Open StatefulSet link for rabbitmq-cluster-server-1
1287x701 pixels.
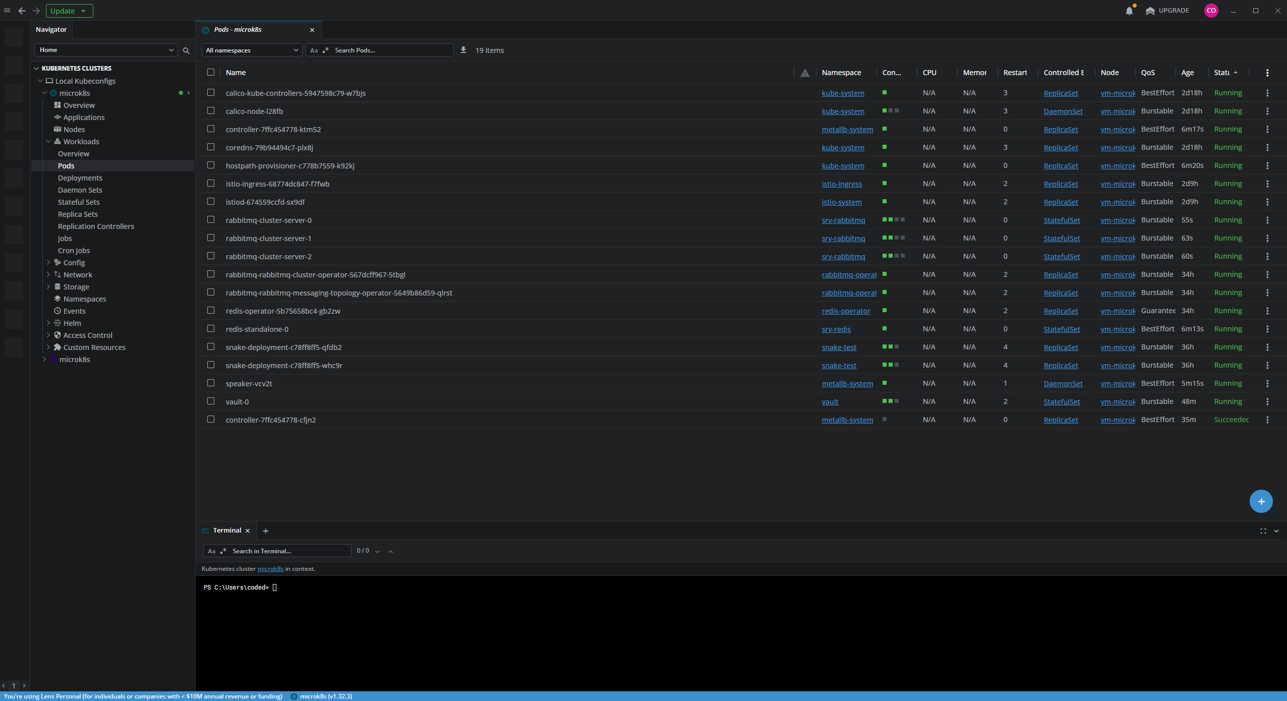click(x=1062, y=239)
